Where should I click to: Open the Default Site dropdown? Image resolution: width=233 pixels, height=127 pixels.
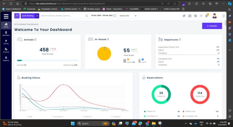[x=128, y=16]
